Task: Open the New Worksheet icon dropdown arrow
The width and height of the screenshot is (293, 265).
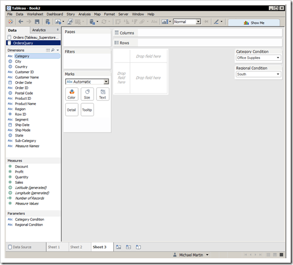Action: [x=63, y=21]
